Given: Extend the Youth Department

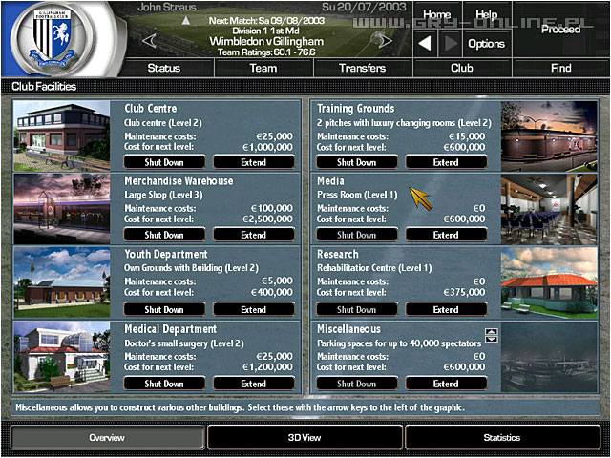Looking at the screenshot, I should click(x=254, y=309).
